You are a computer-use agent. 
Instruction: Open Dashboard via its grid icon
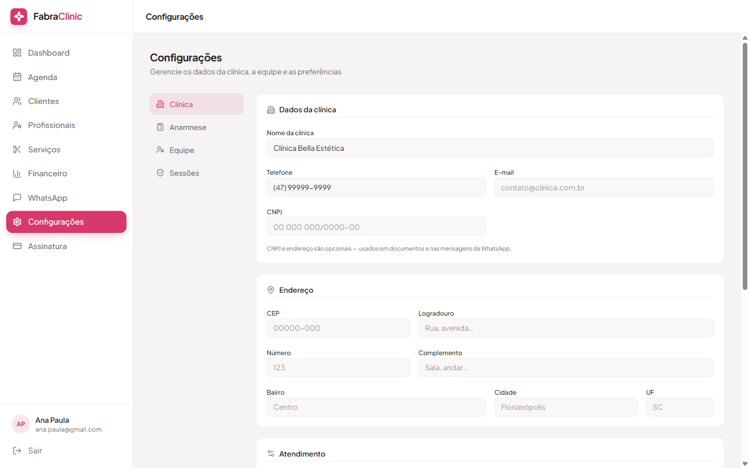pos(17,53)
